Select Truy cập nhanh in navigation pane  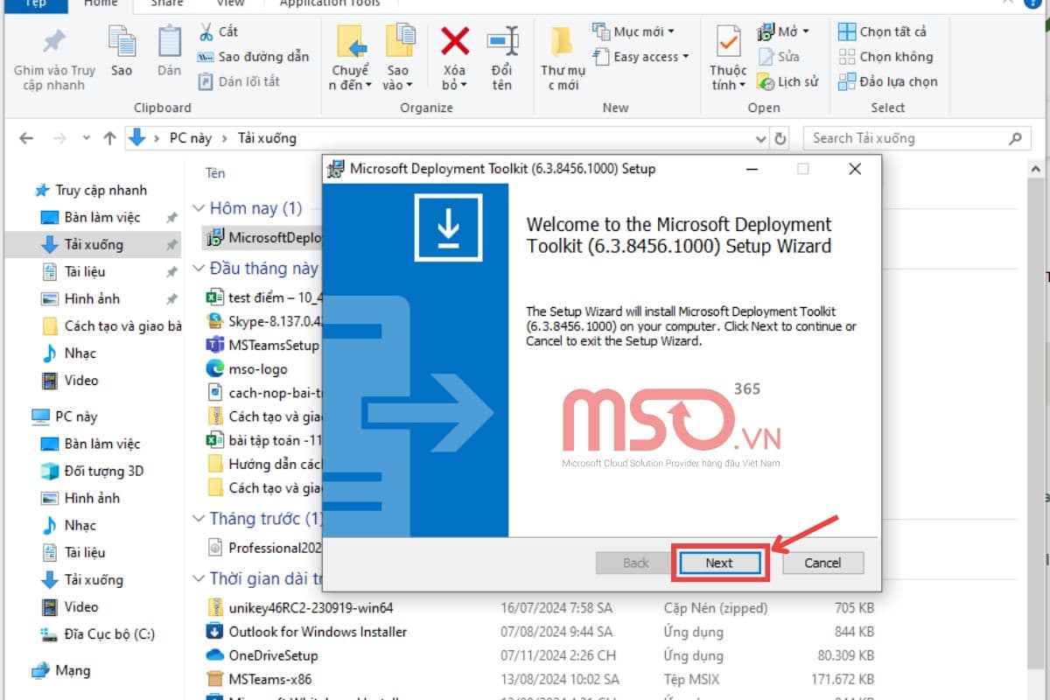tap(91, 190)
